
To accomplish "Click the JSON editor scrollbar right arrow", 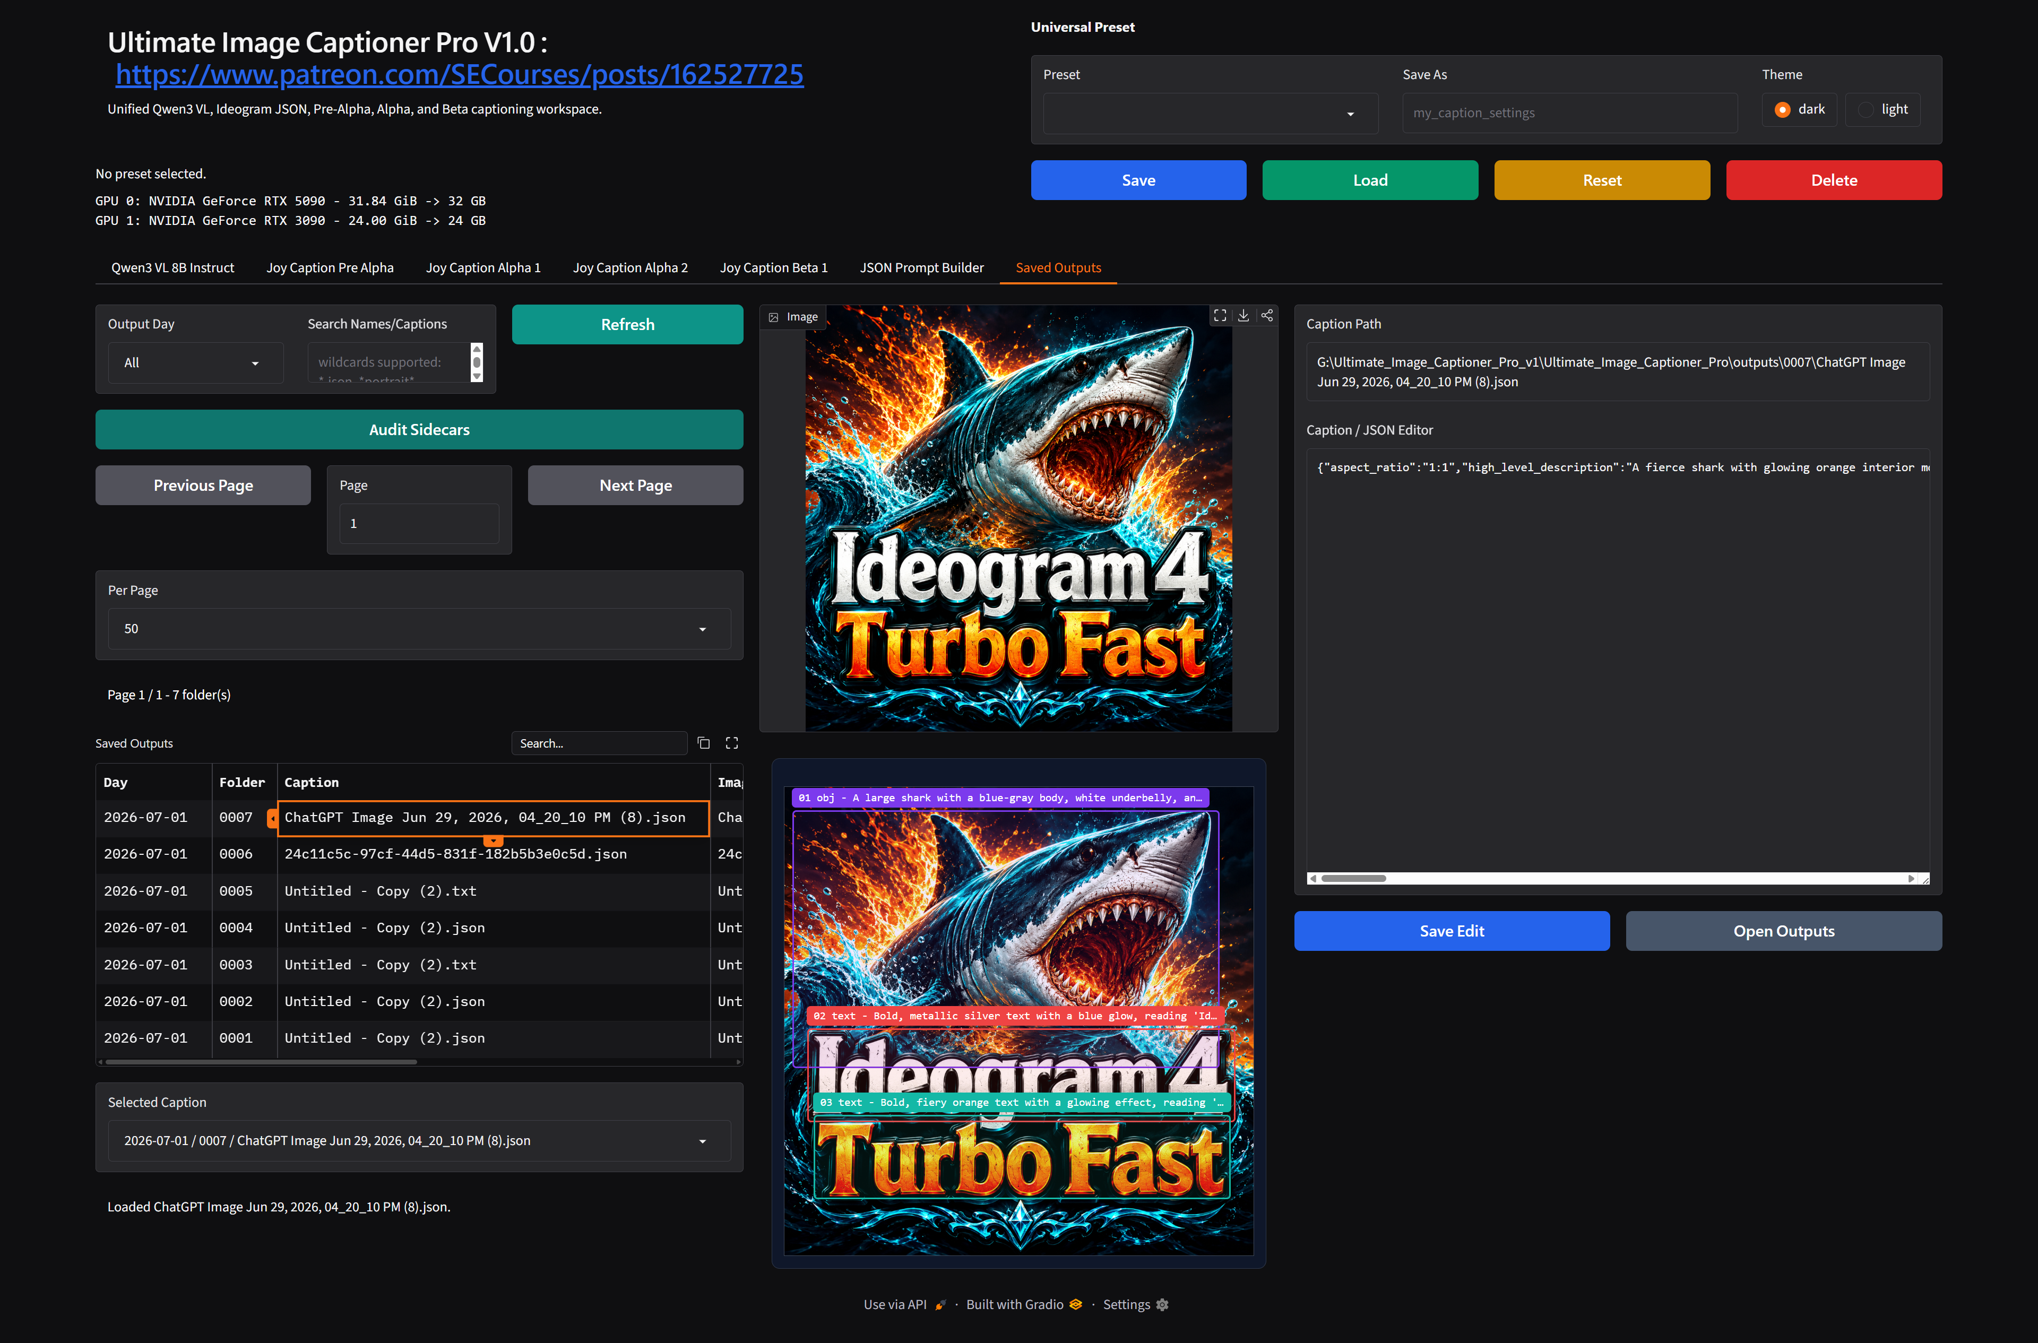I will pyautogui.click(x=1910, y=878).
